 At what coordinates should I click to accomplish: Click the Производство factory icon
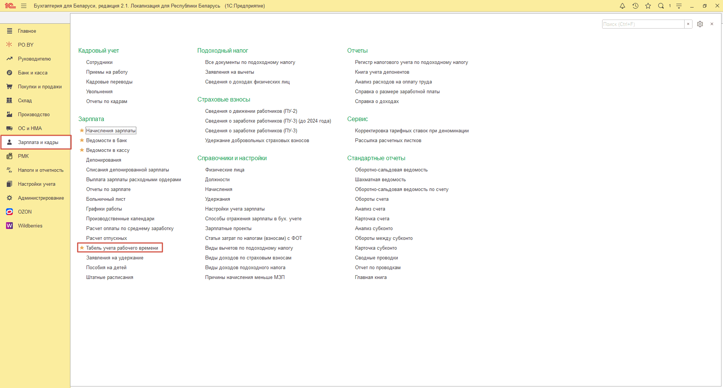(x=9, y=114)
